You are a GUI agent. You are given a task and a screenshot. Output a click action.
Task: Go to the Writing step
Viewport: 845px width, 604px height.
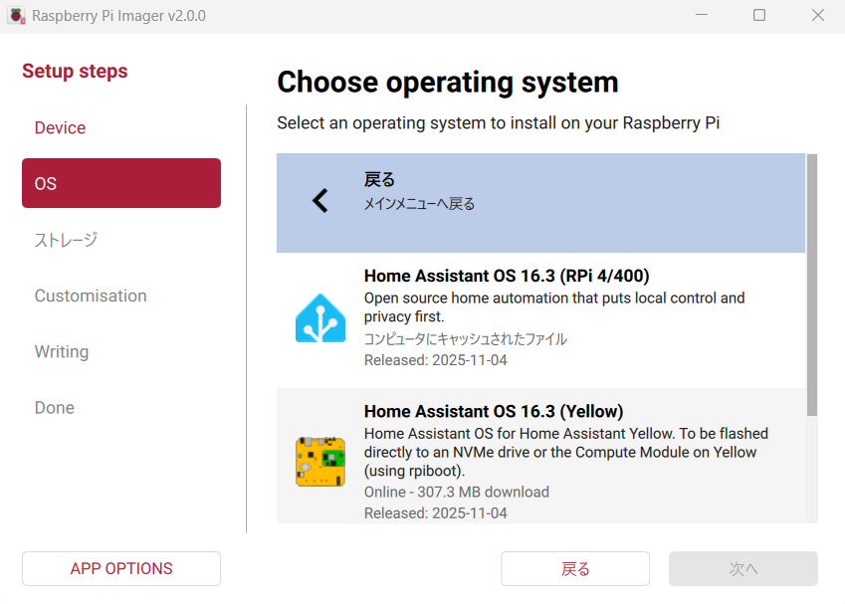62,351
